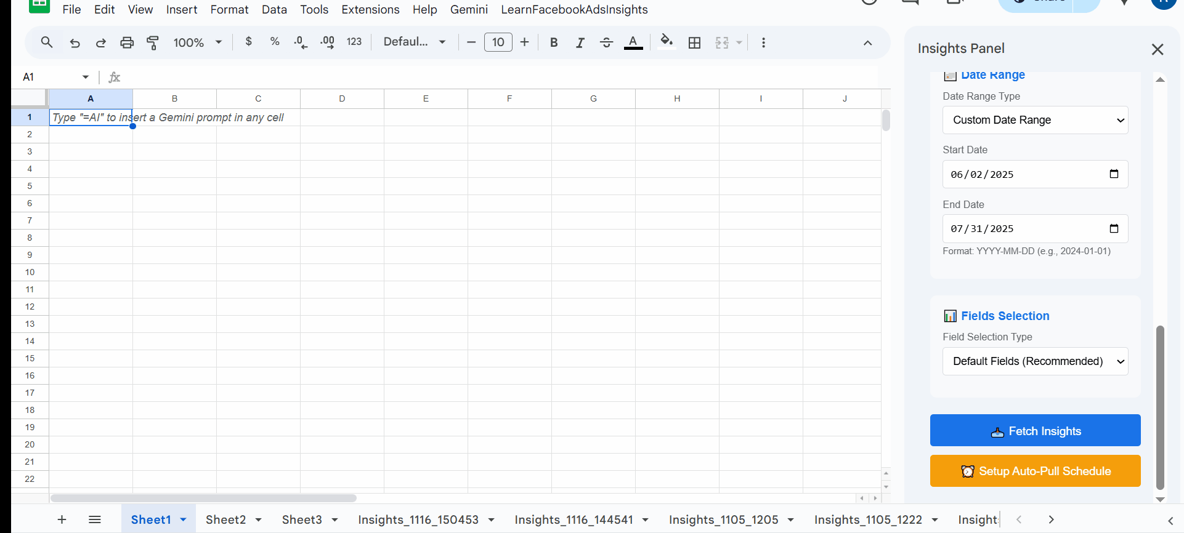1184x533 pixels.
Task: Open the fill color picker
Action: [666, 42]
